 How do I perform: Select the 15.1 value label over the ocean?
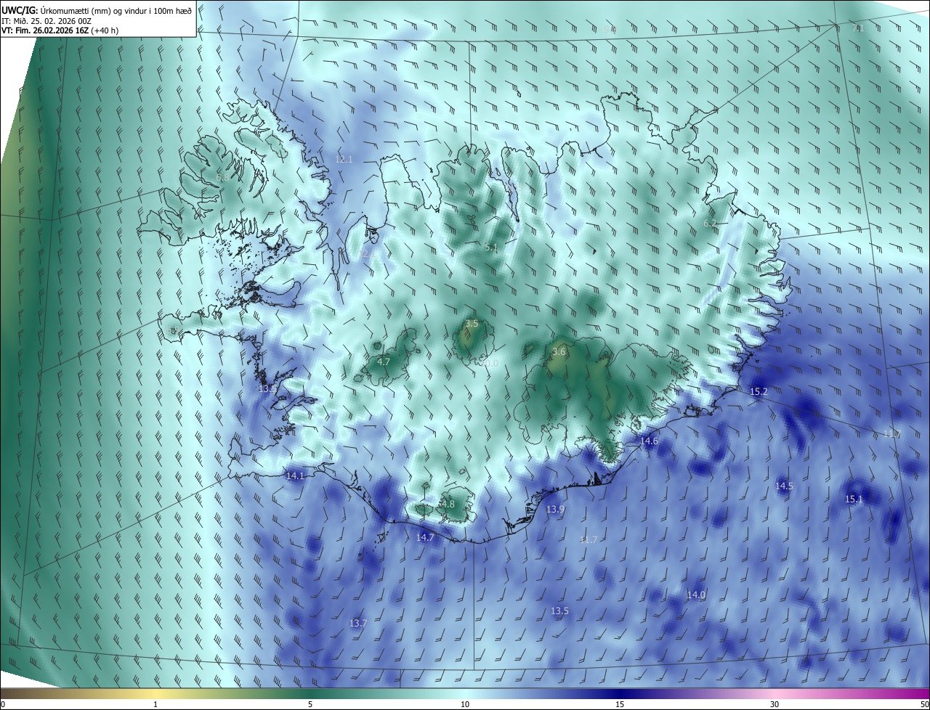[854, 499]
